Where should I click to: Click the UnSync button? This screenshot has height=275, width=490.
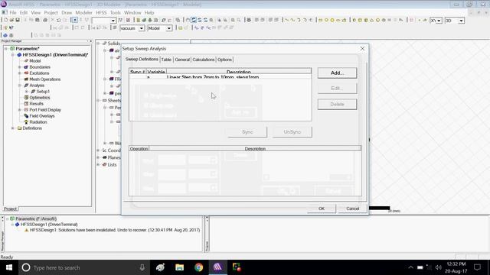[x=292, y=132]
